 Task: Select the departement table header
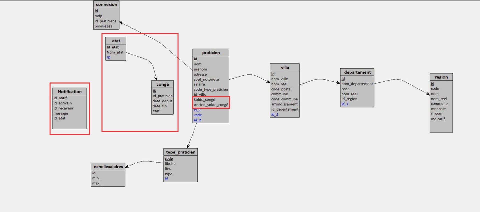pos(357,72)
